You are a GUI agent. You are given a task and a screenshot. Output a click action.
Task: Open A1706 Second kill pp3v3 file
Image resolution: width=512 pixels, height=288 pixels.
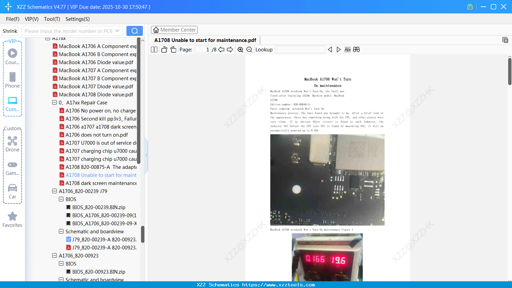[x=98, y=119]
